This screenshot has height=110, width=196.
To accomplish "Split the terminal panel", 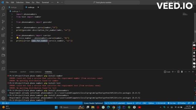I will pyautogui.click(x=178, y=72).
